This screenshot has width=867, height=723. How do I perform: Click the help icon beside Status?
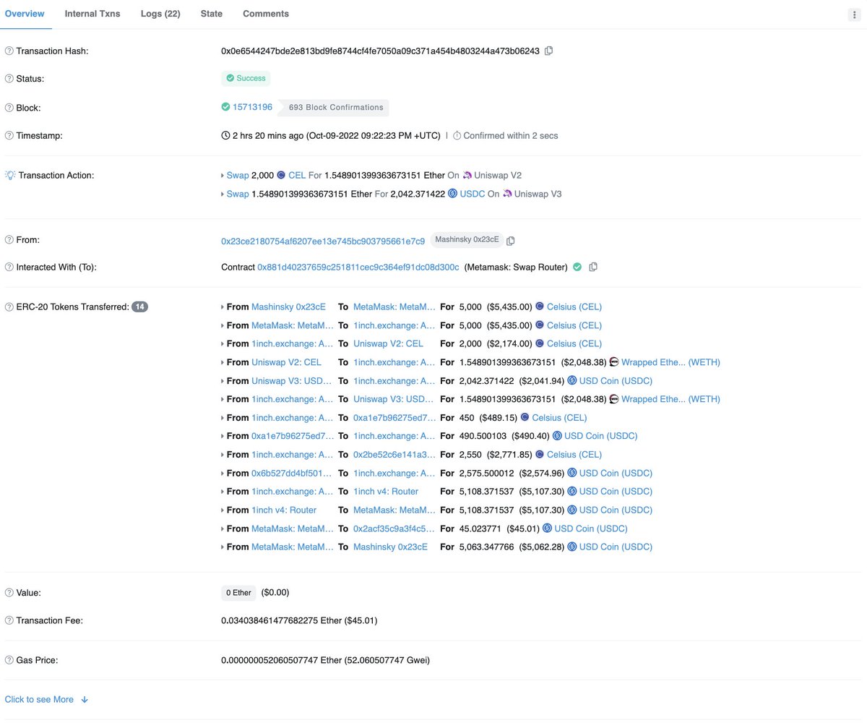coord(9,78)
